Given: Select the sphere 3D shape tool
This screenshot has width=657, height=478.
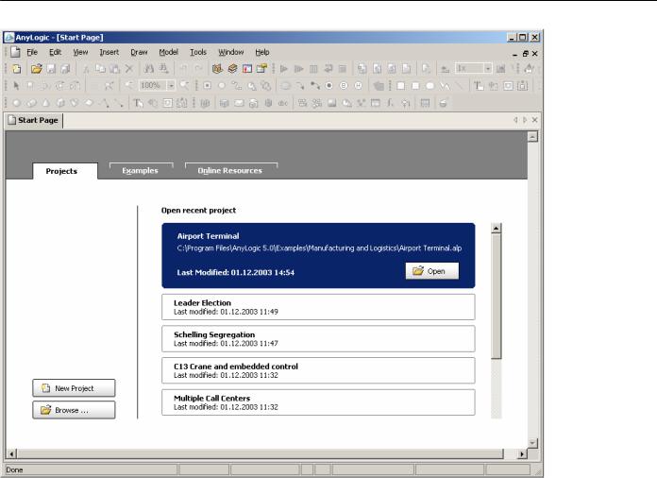Looking at the screenshot, I should [x=16, y=103].
